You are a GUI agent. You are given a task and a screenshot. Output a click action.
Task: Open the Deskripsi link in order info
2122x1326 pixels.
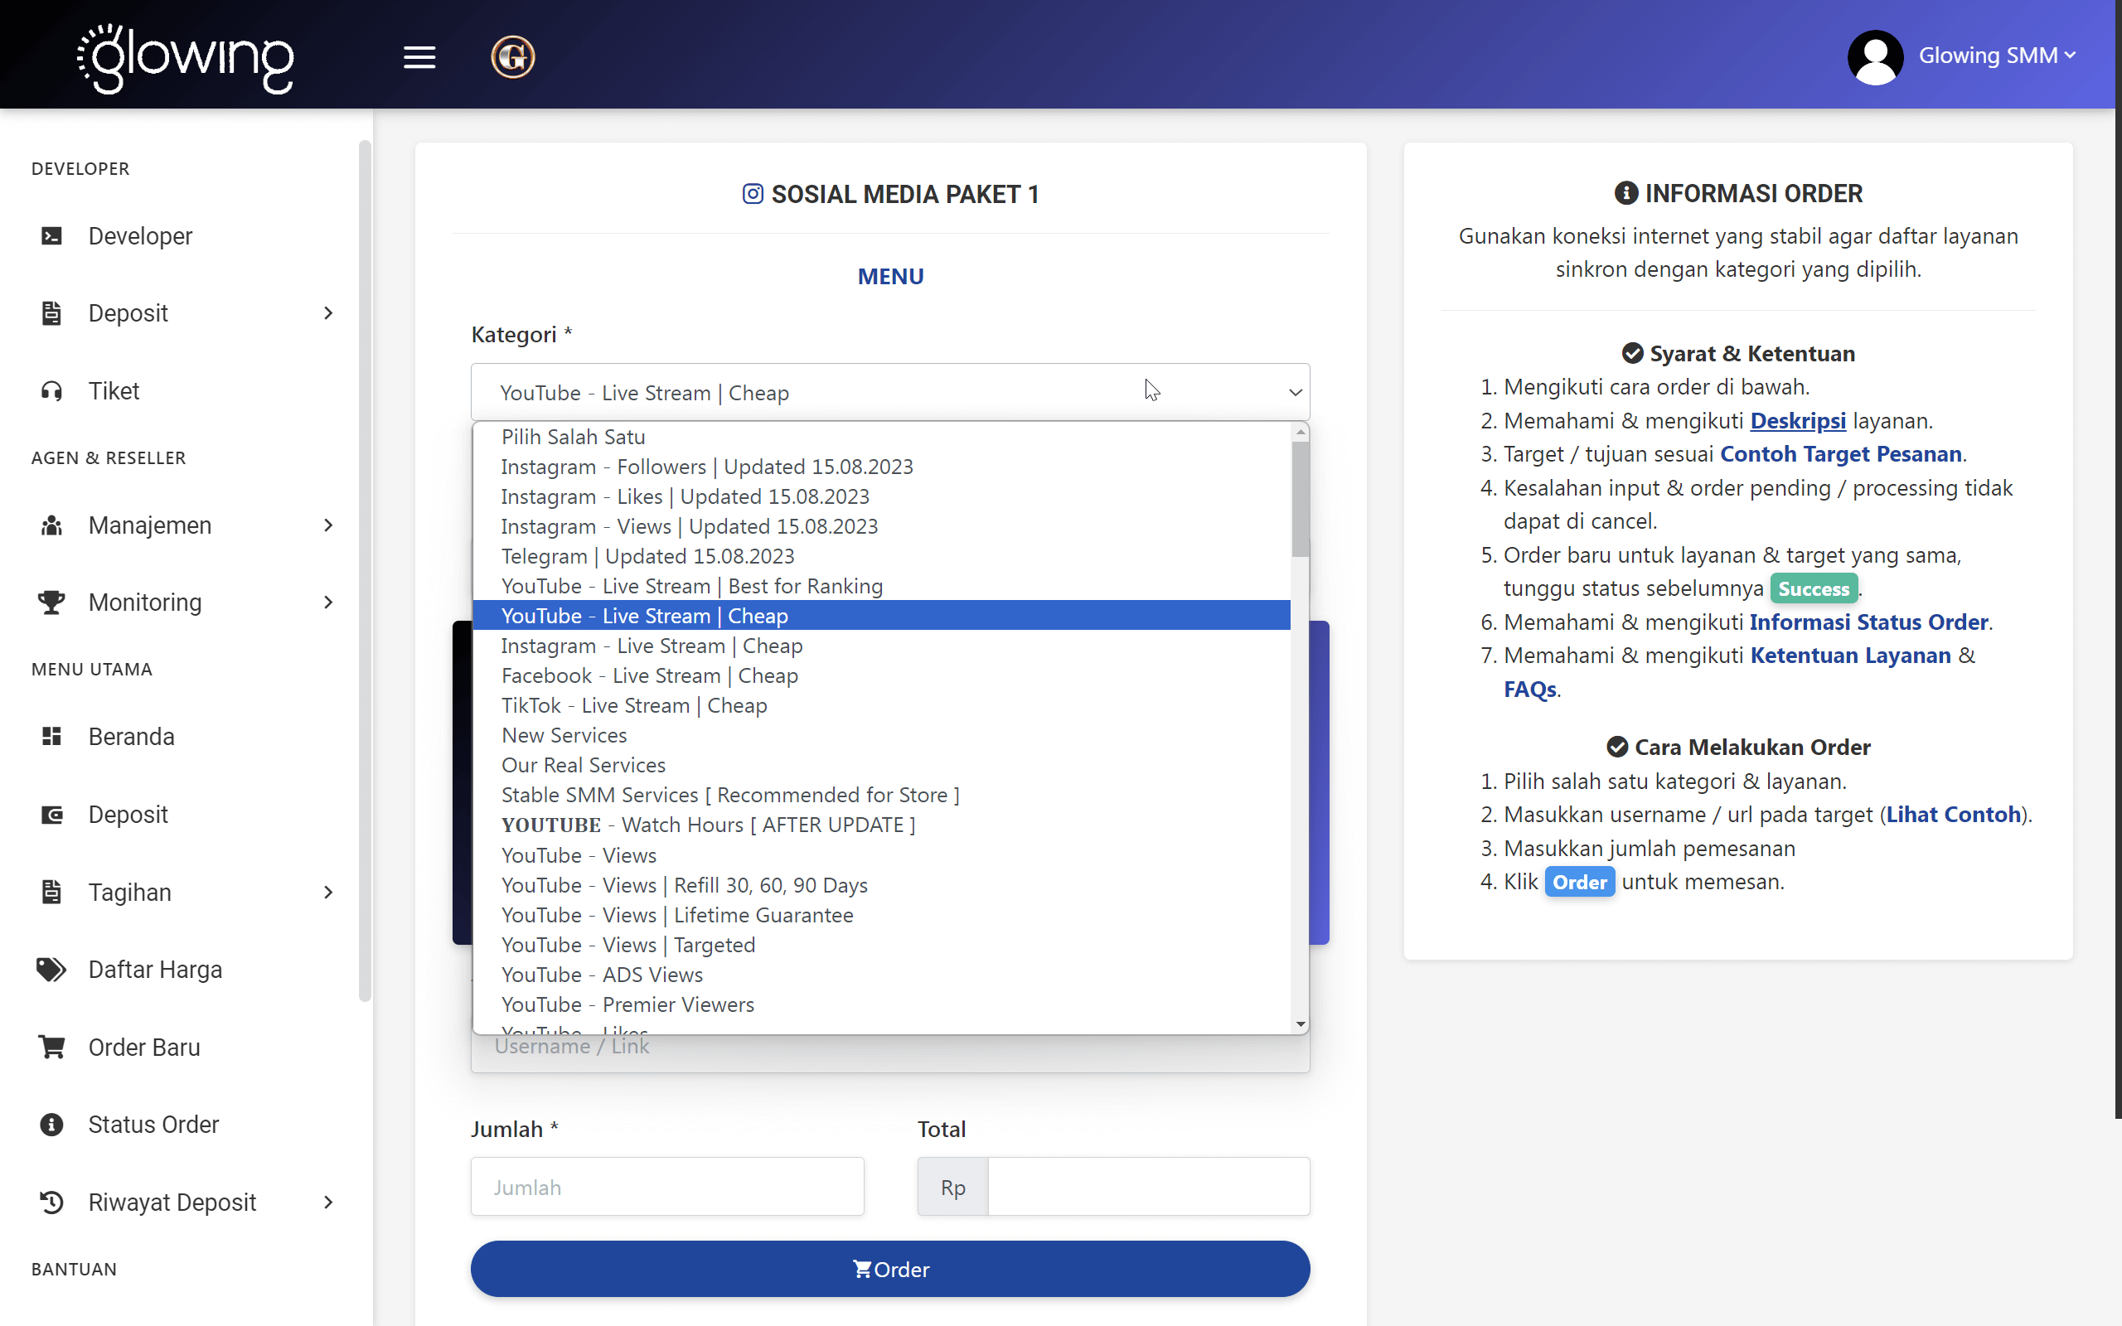pos(1799,420)
